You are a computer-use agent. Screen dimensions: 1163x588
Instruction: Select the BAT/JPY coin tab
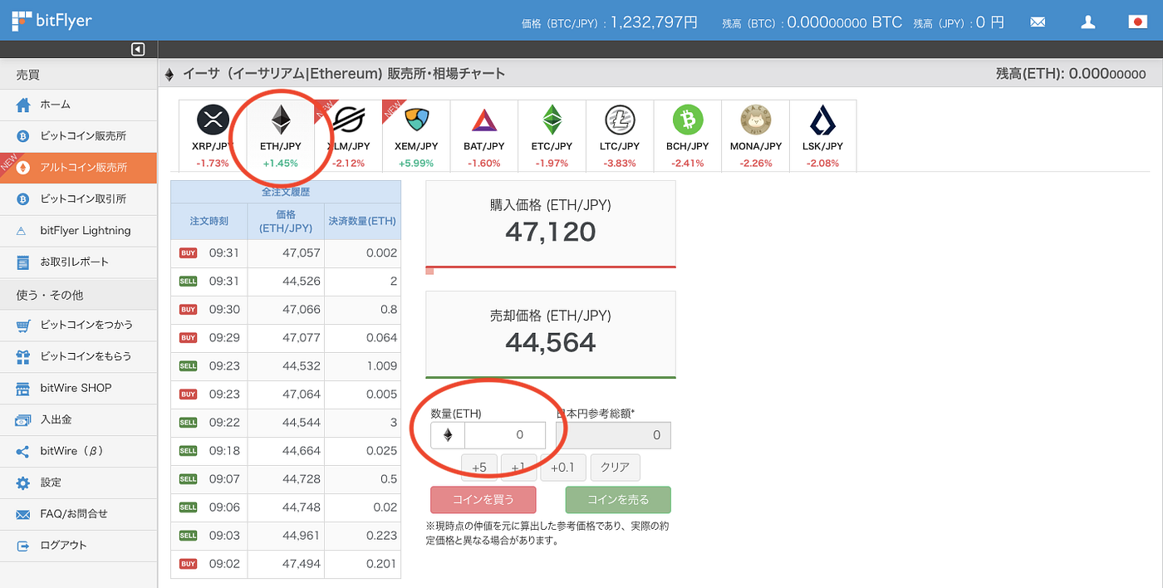tap(483, 135)
